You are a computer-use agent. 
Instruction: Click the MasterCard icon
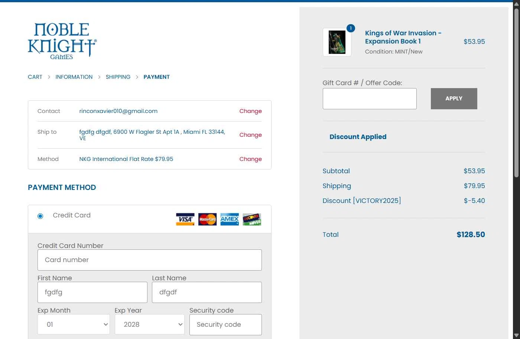click(207, 219)
